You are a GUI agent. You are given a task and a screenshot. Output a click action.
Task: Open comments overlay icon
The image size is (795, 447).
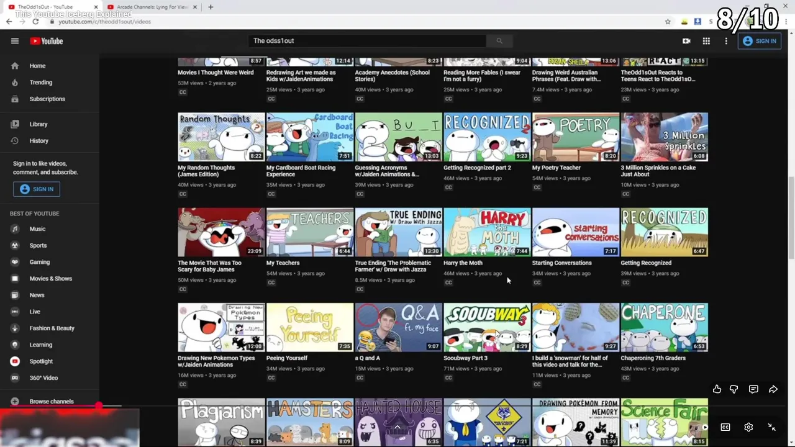click(x=753, y=389)
